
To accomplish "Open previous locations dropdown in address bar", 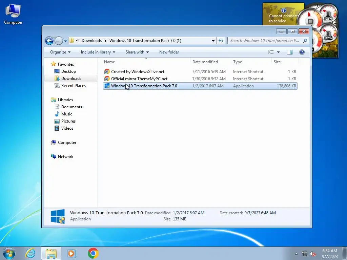I will (x=213, y=41).
